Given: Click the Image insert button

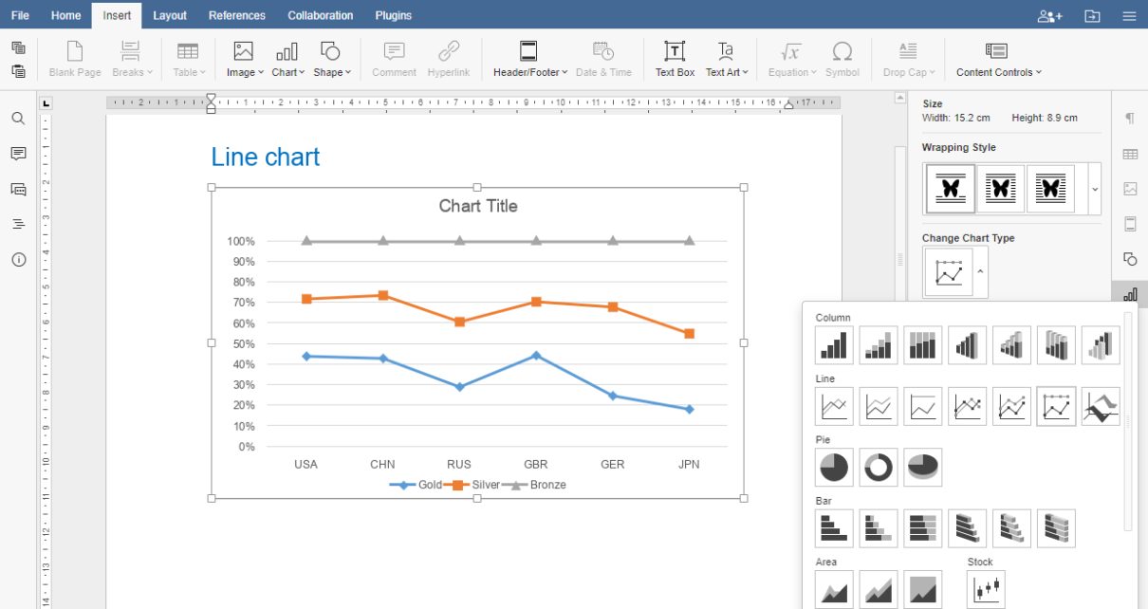Looking at the screenshot, I should click(x=245, y=59).
